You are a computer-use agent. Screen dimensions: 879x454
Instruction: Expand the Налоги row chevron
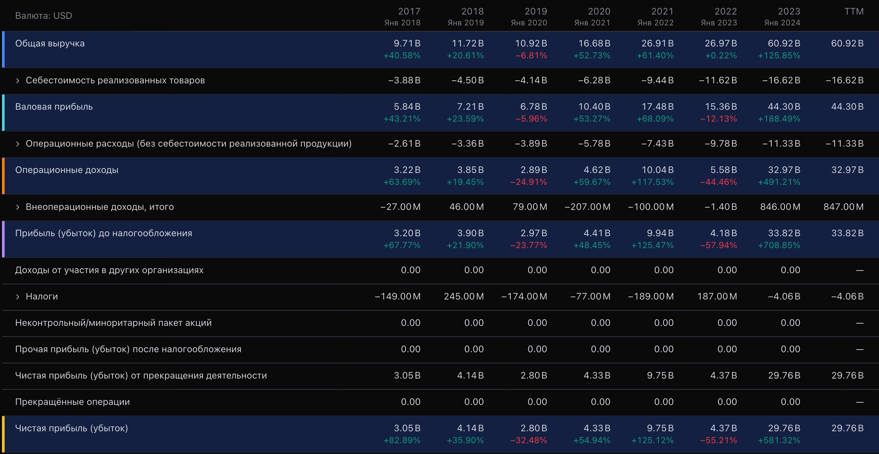[x=18, y=297]
